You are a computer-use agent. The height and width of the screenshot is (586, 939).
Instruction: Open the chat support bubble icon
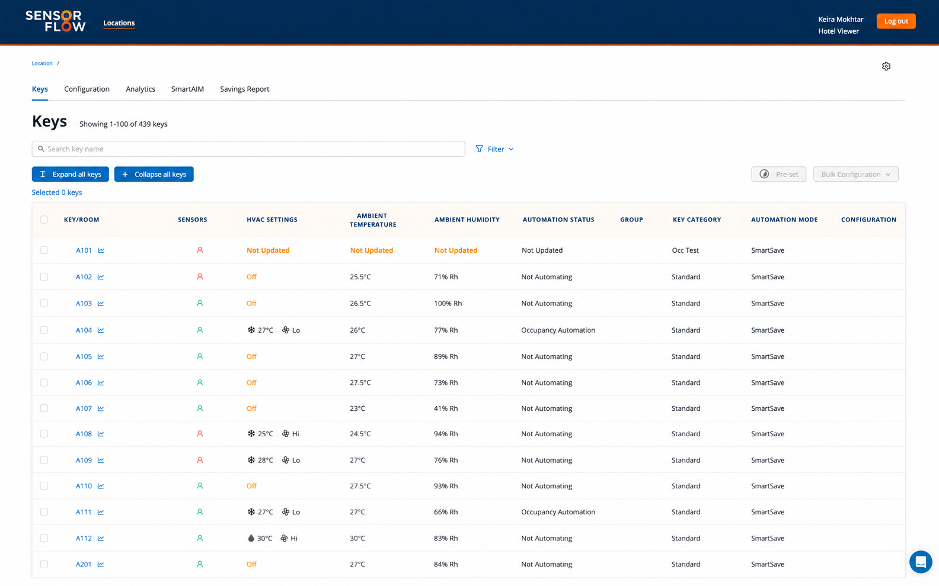tap(921, 562)
